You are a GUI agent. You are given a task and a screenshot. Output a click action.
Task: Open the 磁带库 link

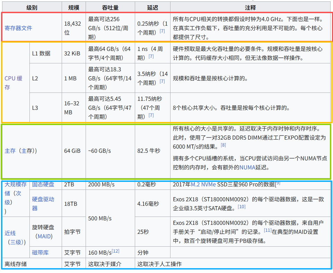pos(40,253)
